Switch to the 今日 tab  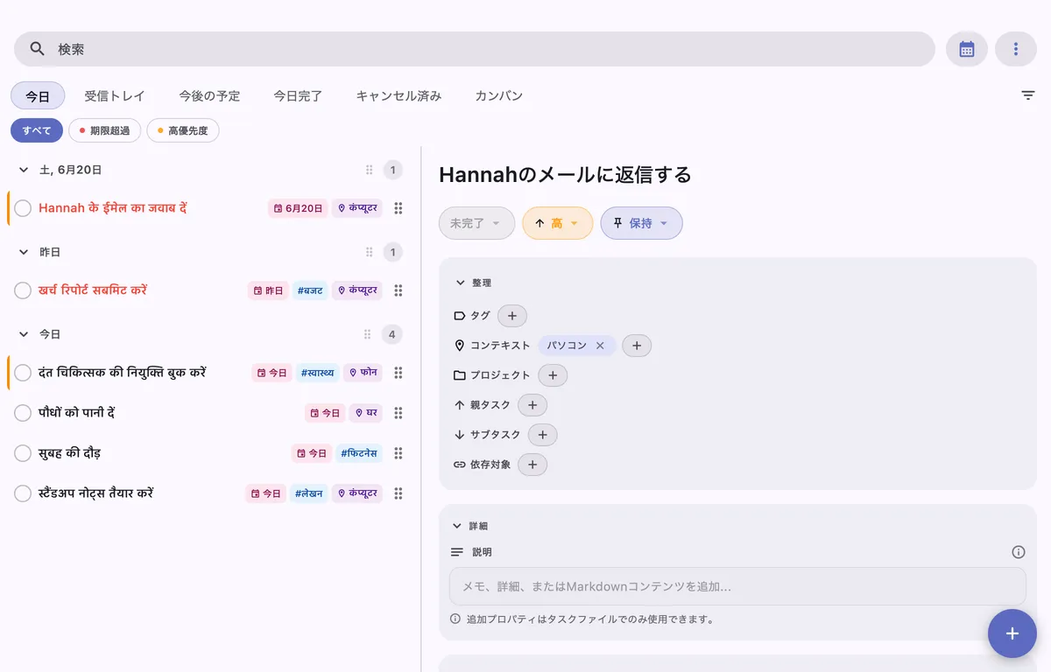click(38, 95)
